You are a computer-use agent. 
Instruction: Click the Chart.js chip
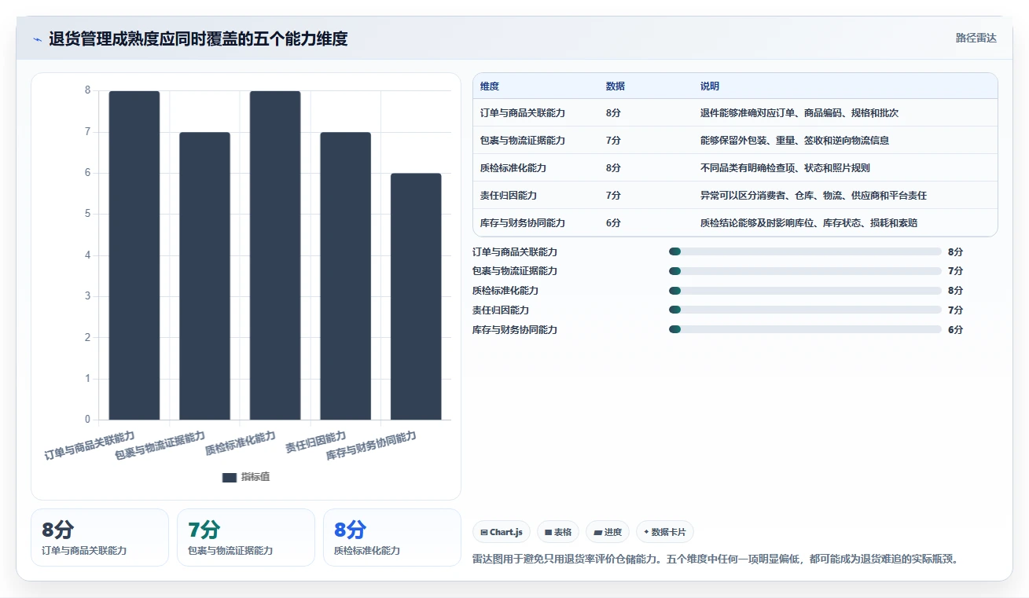[502, 532]
